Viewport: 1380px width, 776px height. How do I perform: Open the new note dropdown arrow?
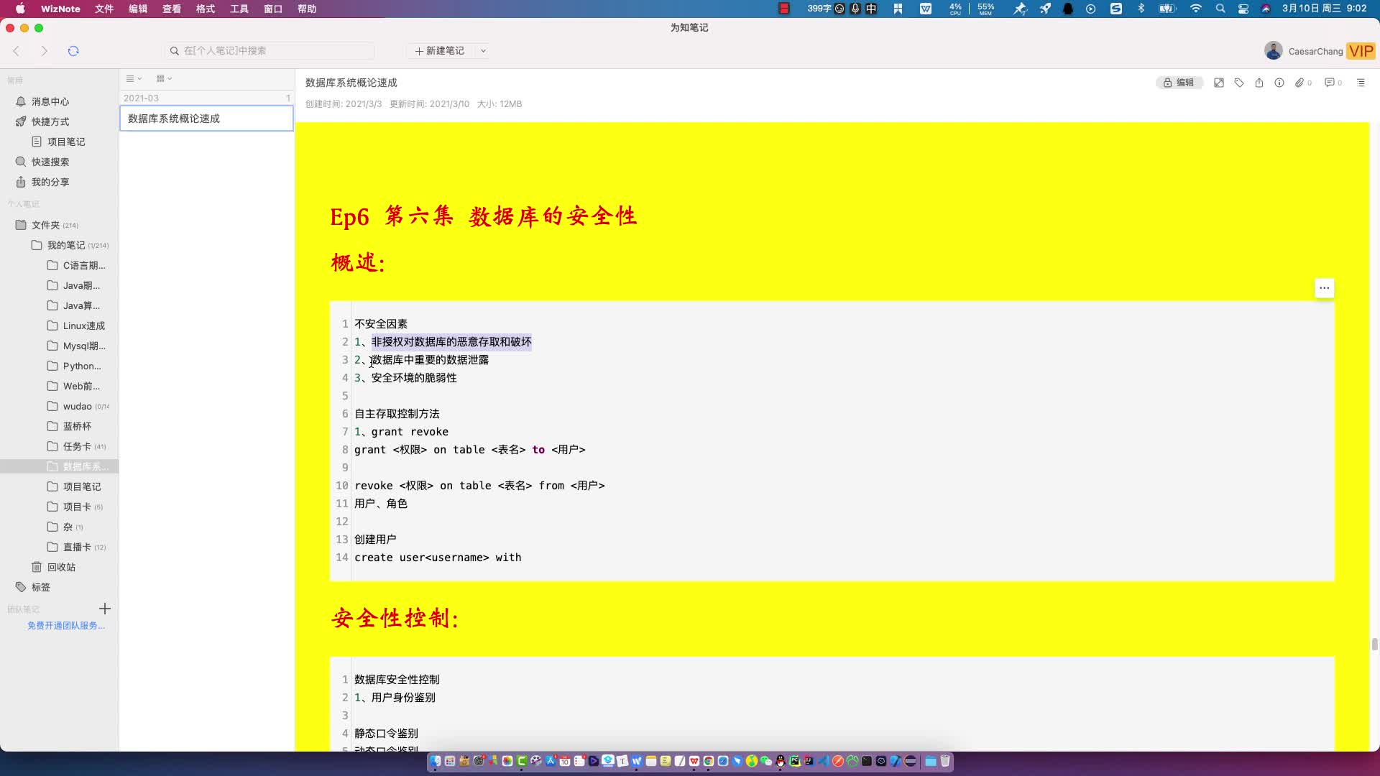[x=483, y=51]
